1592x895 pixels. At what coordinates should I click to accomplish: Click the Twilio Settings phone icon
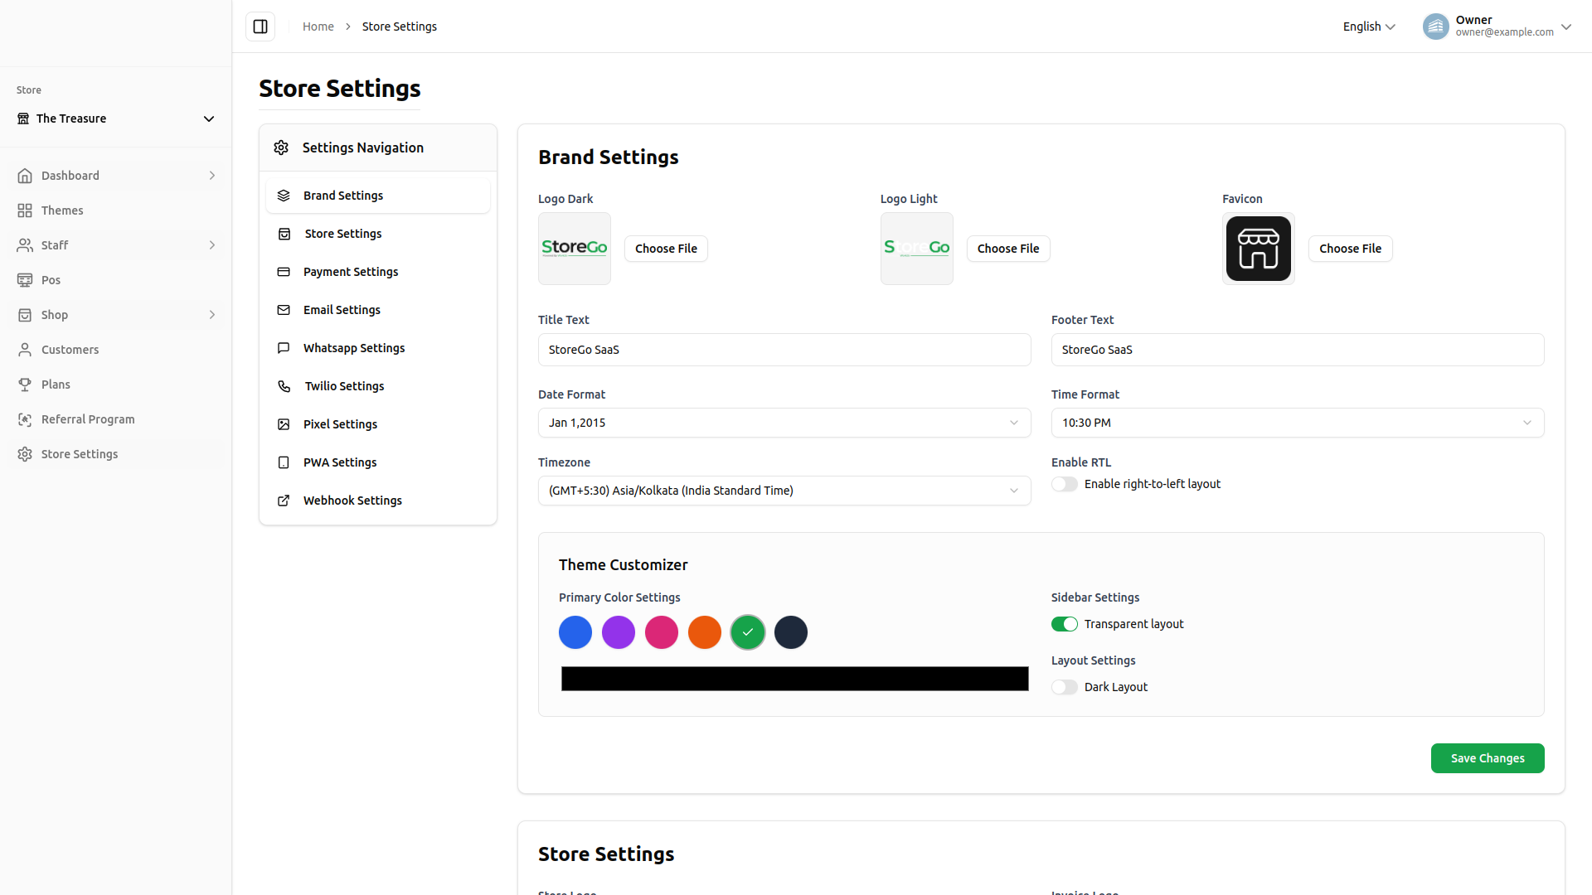[284, 386]
